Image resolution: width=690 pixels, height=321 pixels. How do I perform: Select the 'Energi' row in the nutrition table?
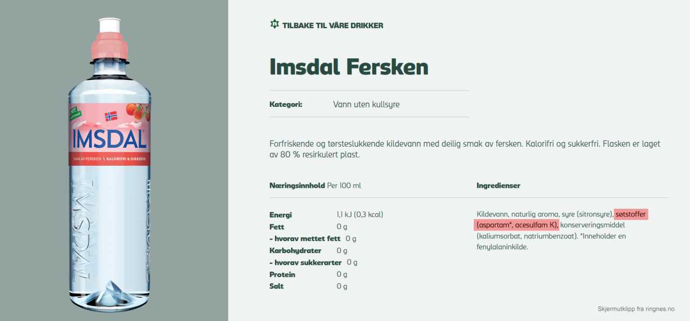(x=280, y=214)
